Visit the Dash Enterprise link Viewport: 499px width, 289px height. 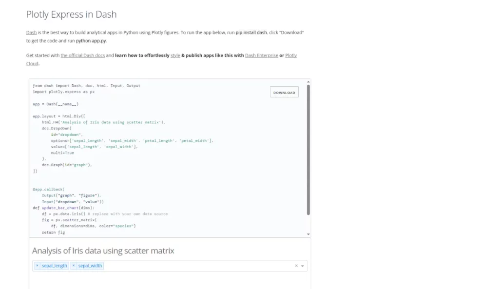tap(262, 56)
